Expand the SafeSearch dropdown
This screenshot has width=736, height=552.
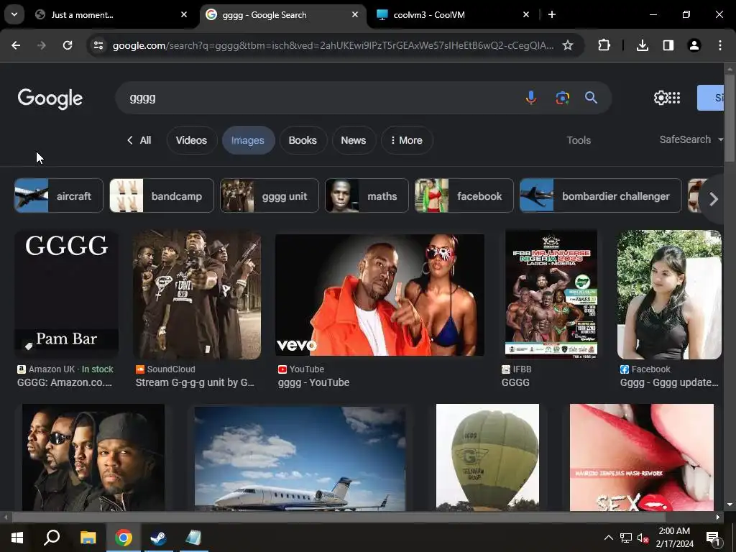(x=691, y=140)
